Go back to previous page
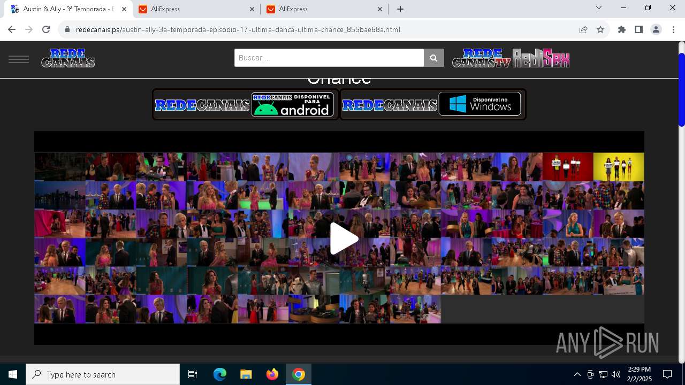The width and height of the screenshot is (685, 385). [x=12, y=29]
